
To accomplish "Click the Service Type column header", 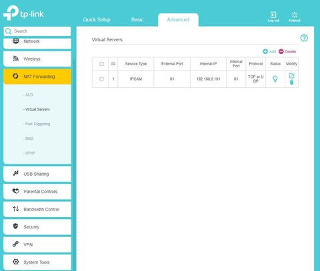I will [136, 64].
